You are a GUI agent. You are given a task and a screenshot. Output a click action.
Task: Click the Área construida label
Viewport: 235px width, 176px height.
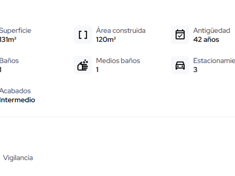[x=121, y=30]
